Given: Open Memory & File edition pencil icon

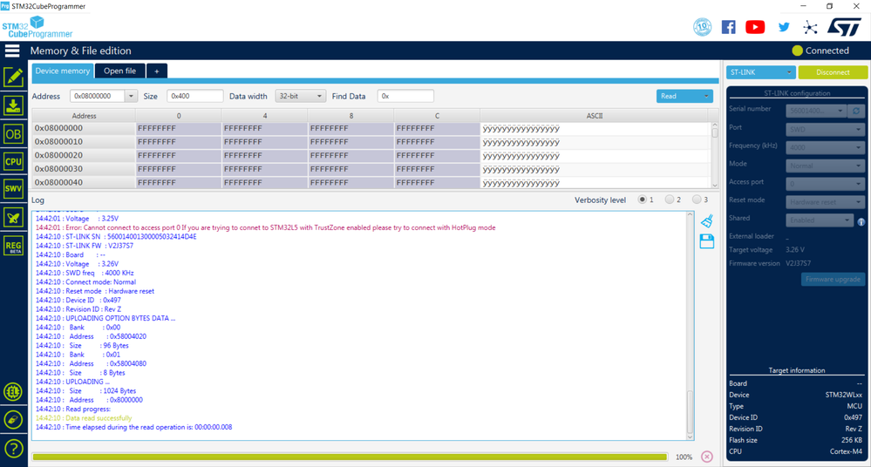Looking at the screenshot, I should 13,78.
